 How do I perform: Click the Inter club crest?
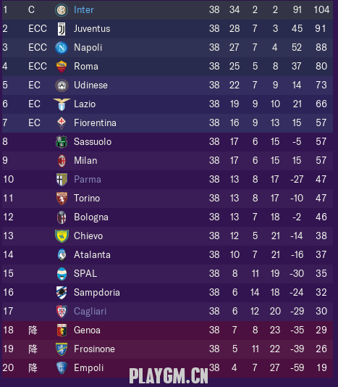62,10
